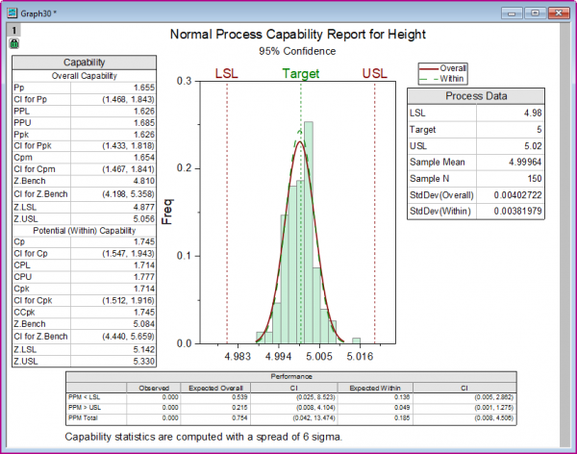577x454 pixels.
Task: Click the Process Data table header
Action: 476,96
